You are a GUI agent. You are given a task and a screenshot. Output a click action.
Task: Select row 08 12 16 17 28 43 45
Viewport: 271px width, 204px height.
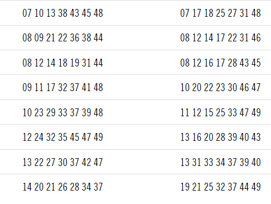point(220,63)
